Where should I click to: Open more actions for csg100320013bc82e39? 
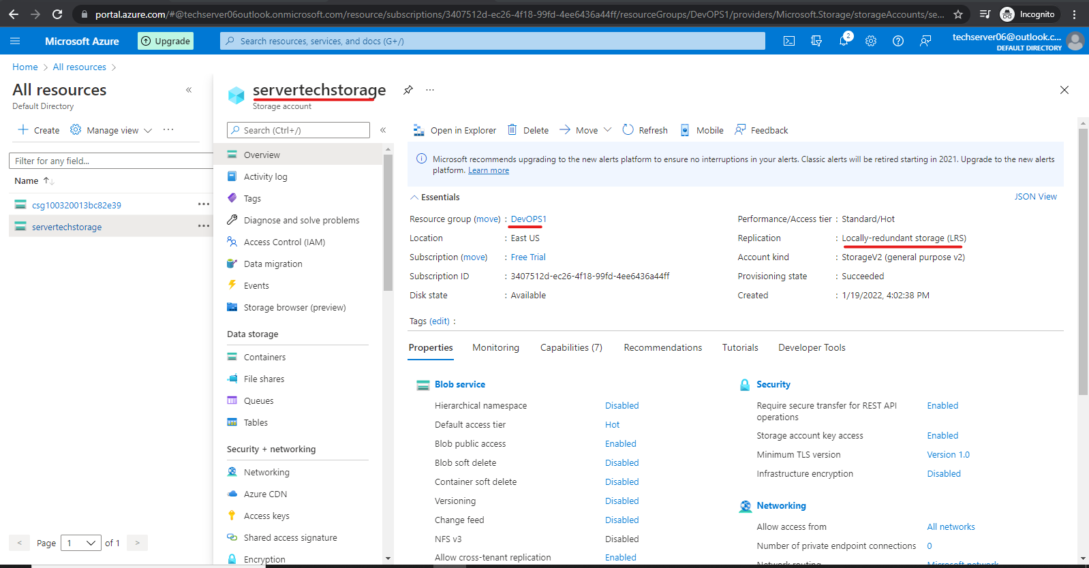click(204, 204)
